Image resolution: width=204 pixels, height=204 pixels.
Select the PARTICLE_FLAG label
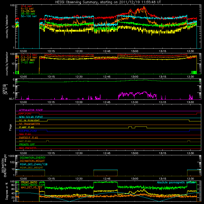pyautogui.click(x=29, y=137)
